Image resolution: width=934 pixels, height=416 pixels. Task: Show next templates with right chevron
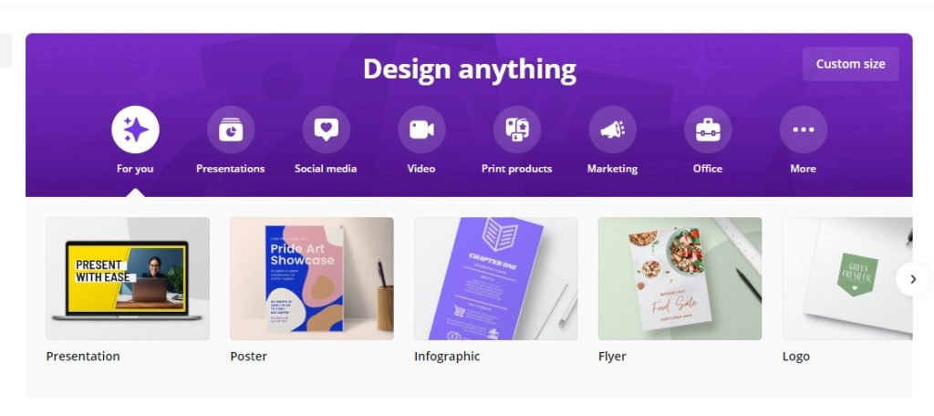[912, 279]
